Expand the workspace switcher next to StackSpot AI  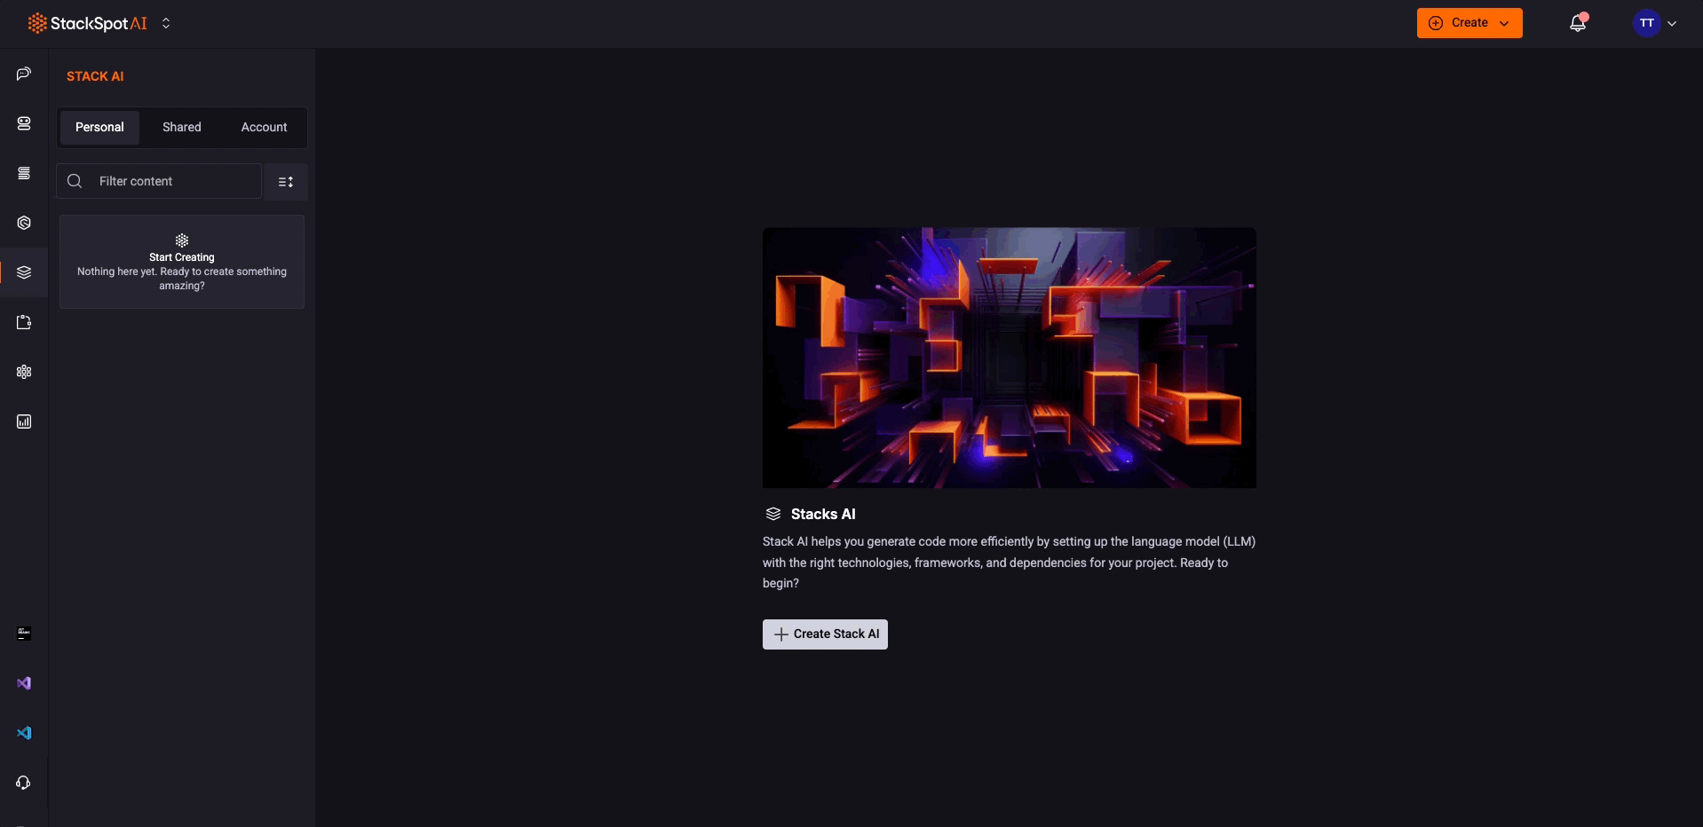click(x=166, y=23)
